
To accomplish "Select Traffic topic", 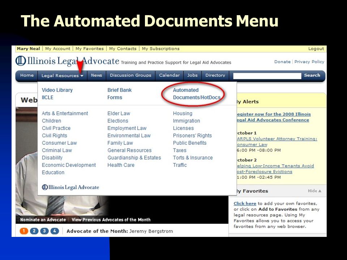I will click(x=180, y=165).
